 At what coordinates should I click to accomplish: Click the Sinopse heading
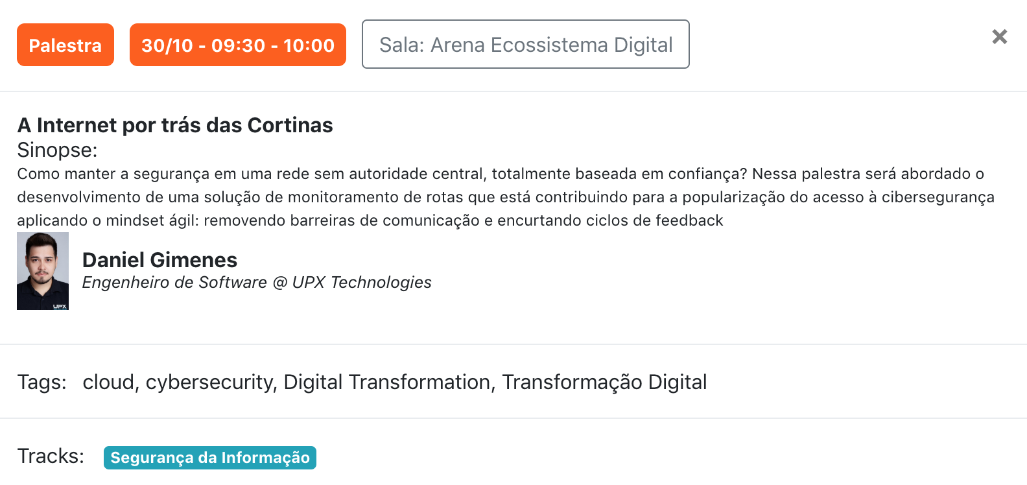click(57, 150)
